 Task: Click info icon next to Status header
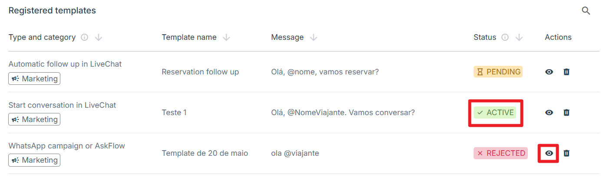pos(505,38)
